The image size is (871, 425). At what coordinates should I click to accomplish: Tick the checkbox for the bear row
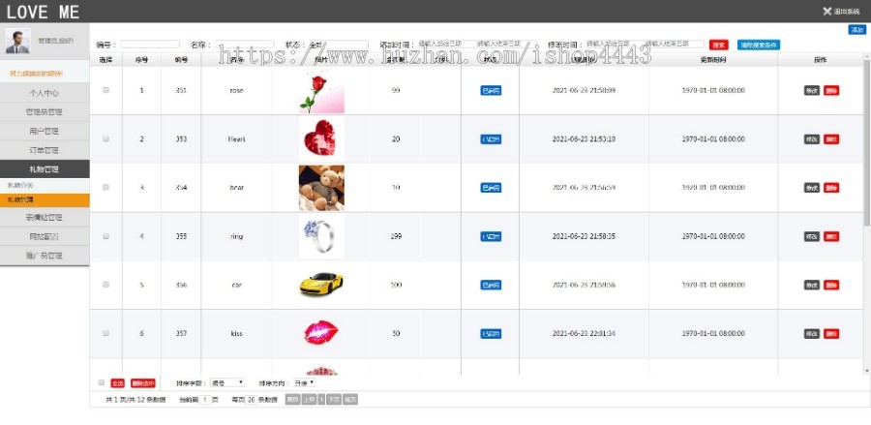click(105, 187)
